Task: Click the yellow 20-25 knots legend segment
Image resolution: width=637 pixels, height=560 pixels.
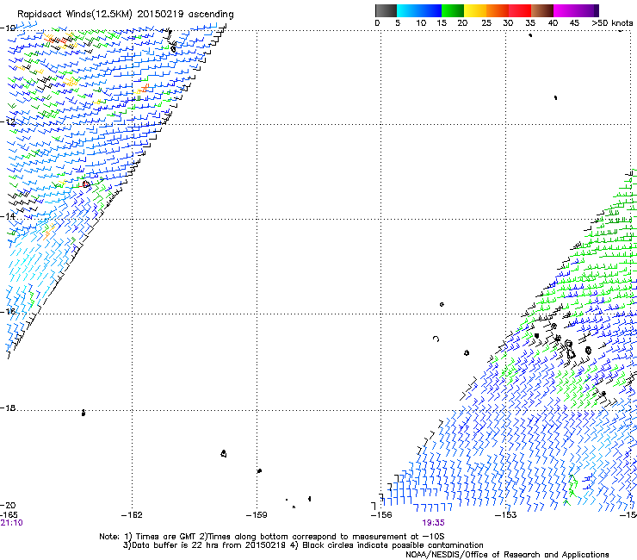Action: coord(475,10)
